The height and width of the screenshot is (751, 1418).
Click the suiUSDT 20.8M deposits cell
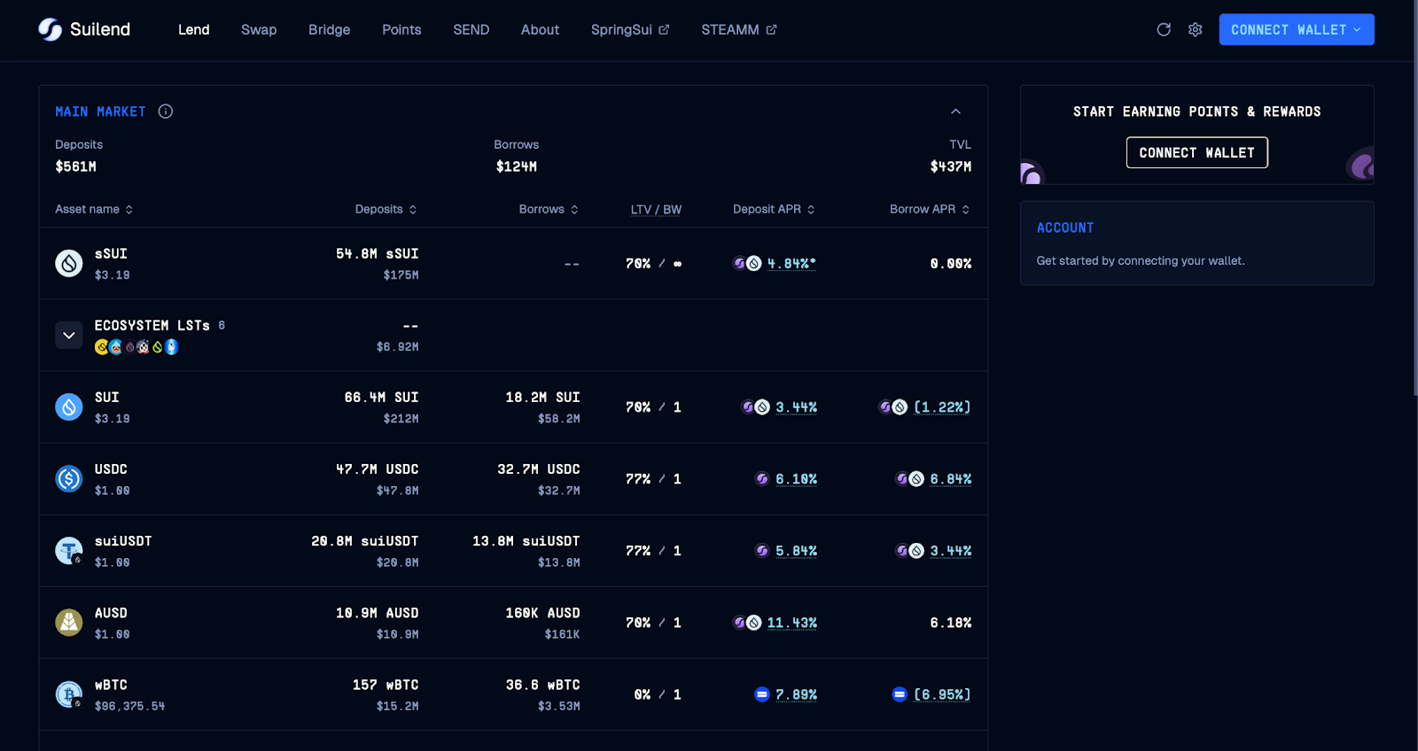pos(365,551)
